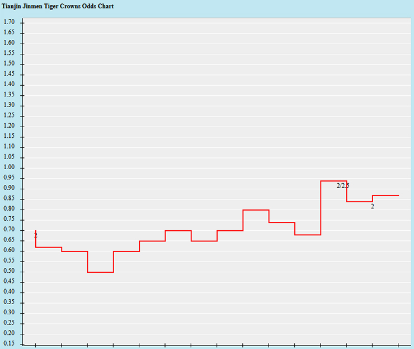Click the chart title 'Tianjin Jinmen Tiger Crowns Odds Chart'
The image size is (414, 349).
[58, 6]
